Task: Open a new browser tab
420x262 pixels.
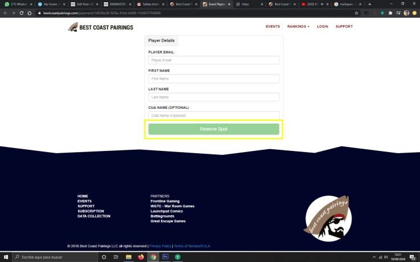Action: 370,4
